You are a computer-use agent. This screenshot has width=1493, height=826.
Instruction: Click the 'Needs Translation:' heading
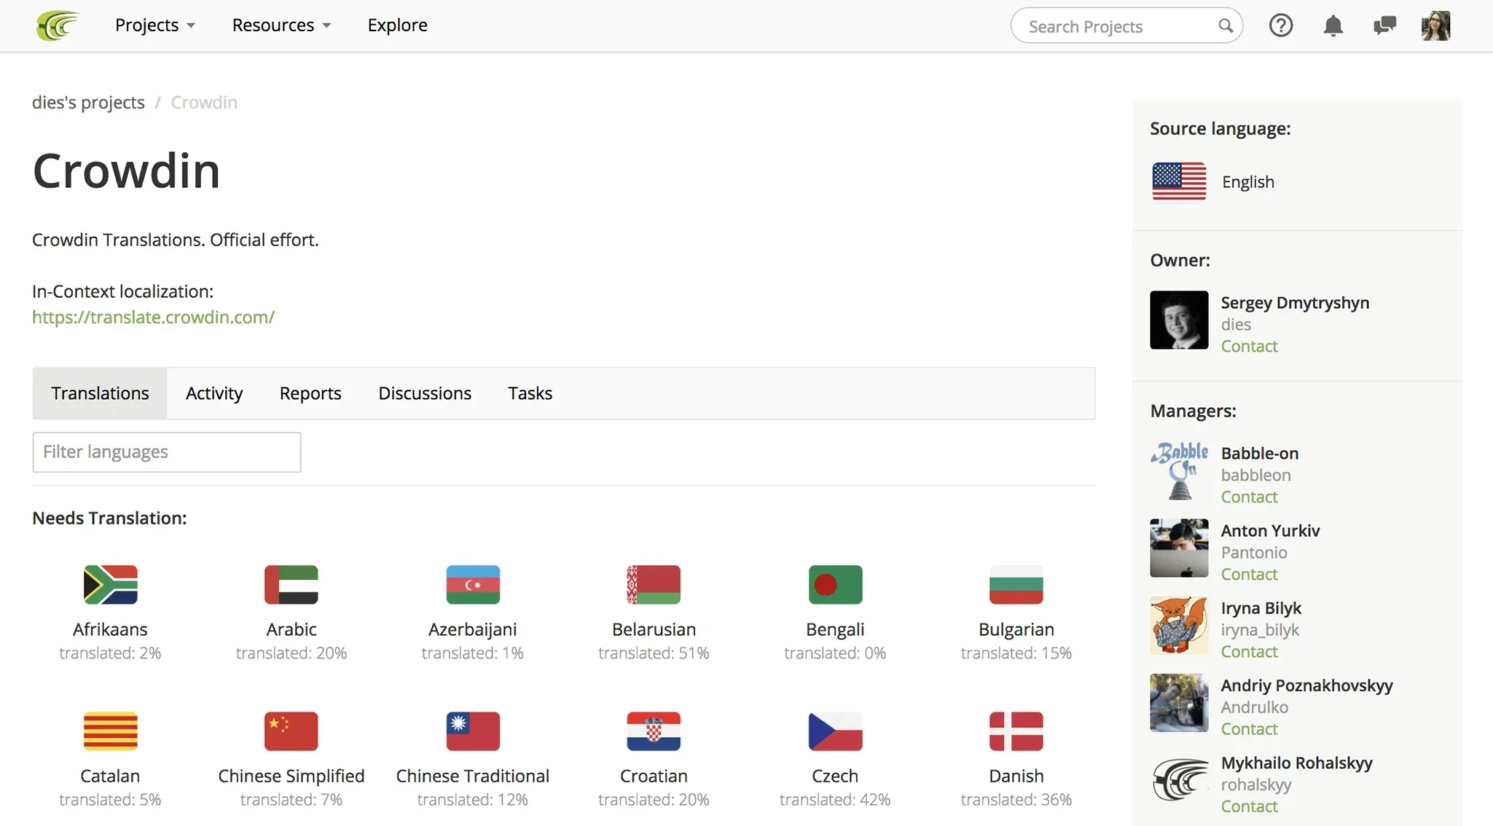(x=109, y=518)
